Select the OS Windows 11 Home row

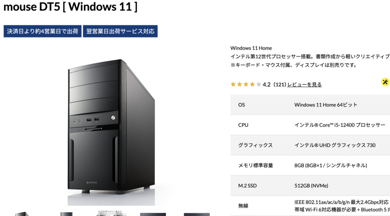(310, 105)
